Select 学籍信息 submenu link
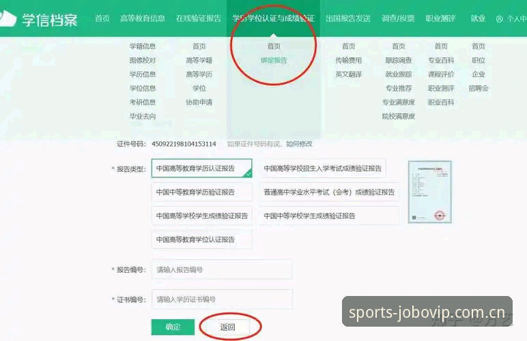The height and width of the screenshot is (341, 527). 143,46
